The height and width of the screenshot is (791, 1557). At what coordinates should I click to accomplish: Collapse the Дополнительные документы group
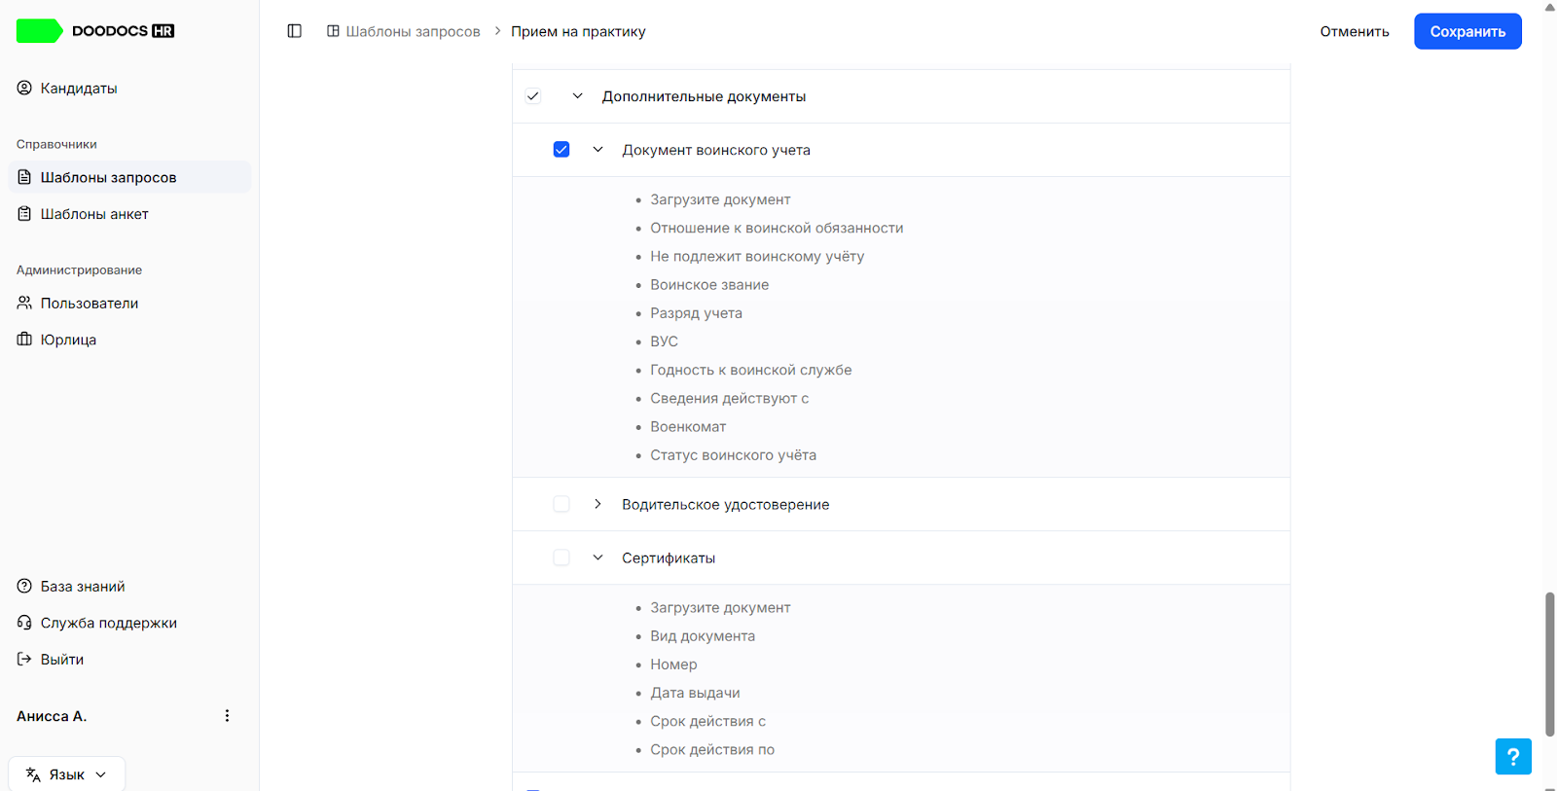[577, 96]
